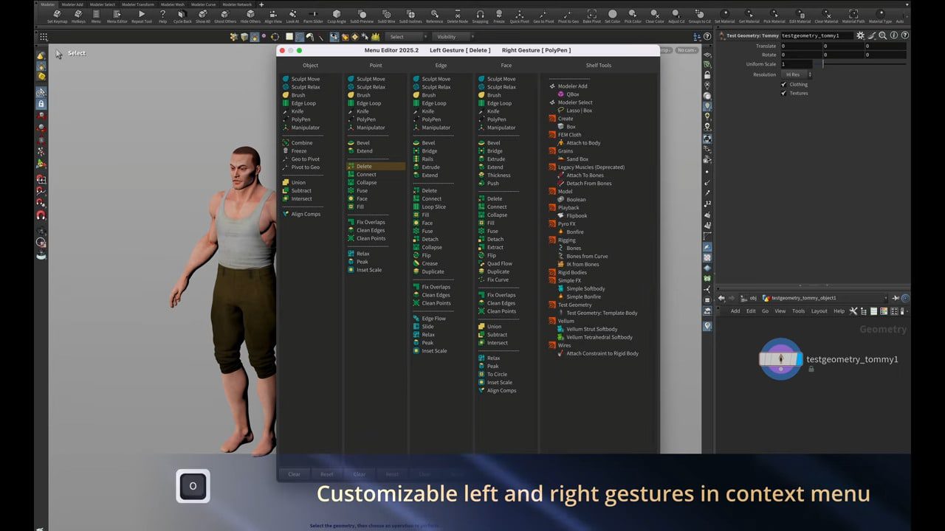Switch to the Modeler Mesh tab
The image size is (945, 531).
173,4
